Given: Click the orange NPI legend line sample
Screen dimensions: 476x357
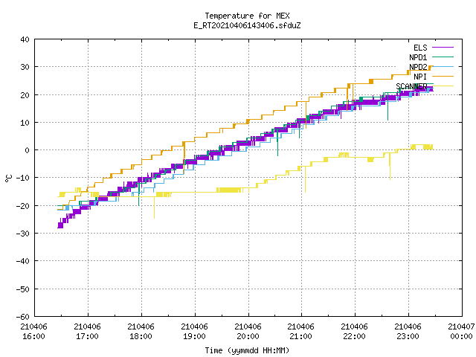Looking at the screenshot, I should pyautogui.click(x=443, y=76).
